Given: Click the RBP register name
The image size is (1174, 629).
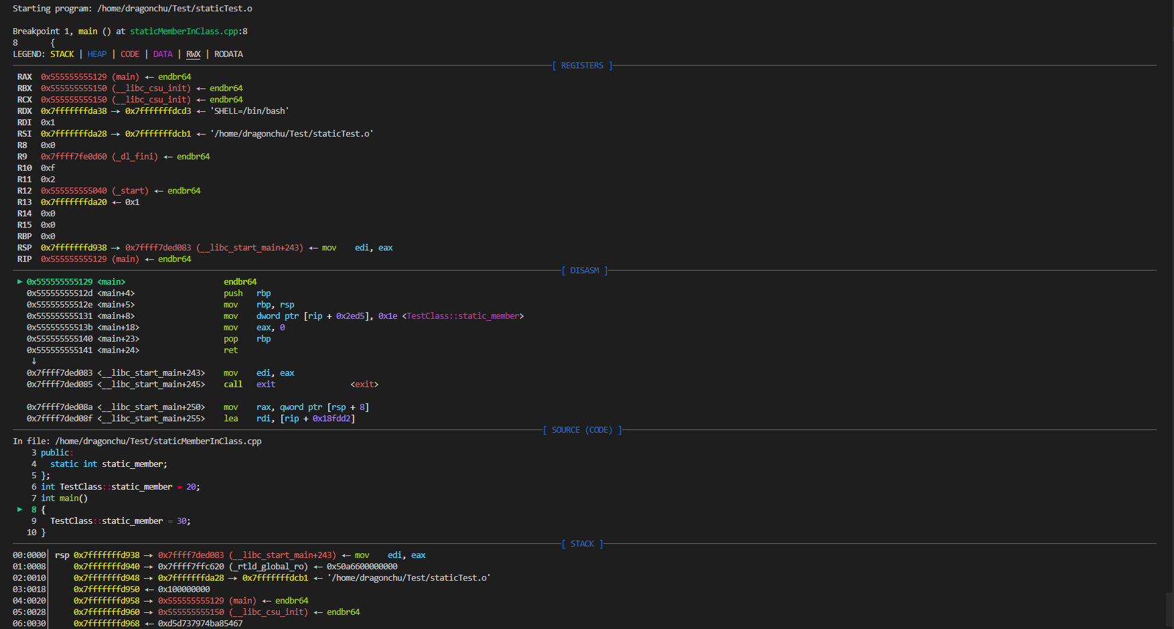Looking at the screenshot, I should pos(25,236).
